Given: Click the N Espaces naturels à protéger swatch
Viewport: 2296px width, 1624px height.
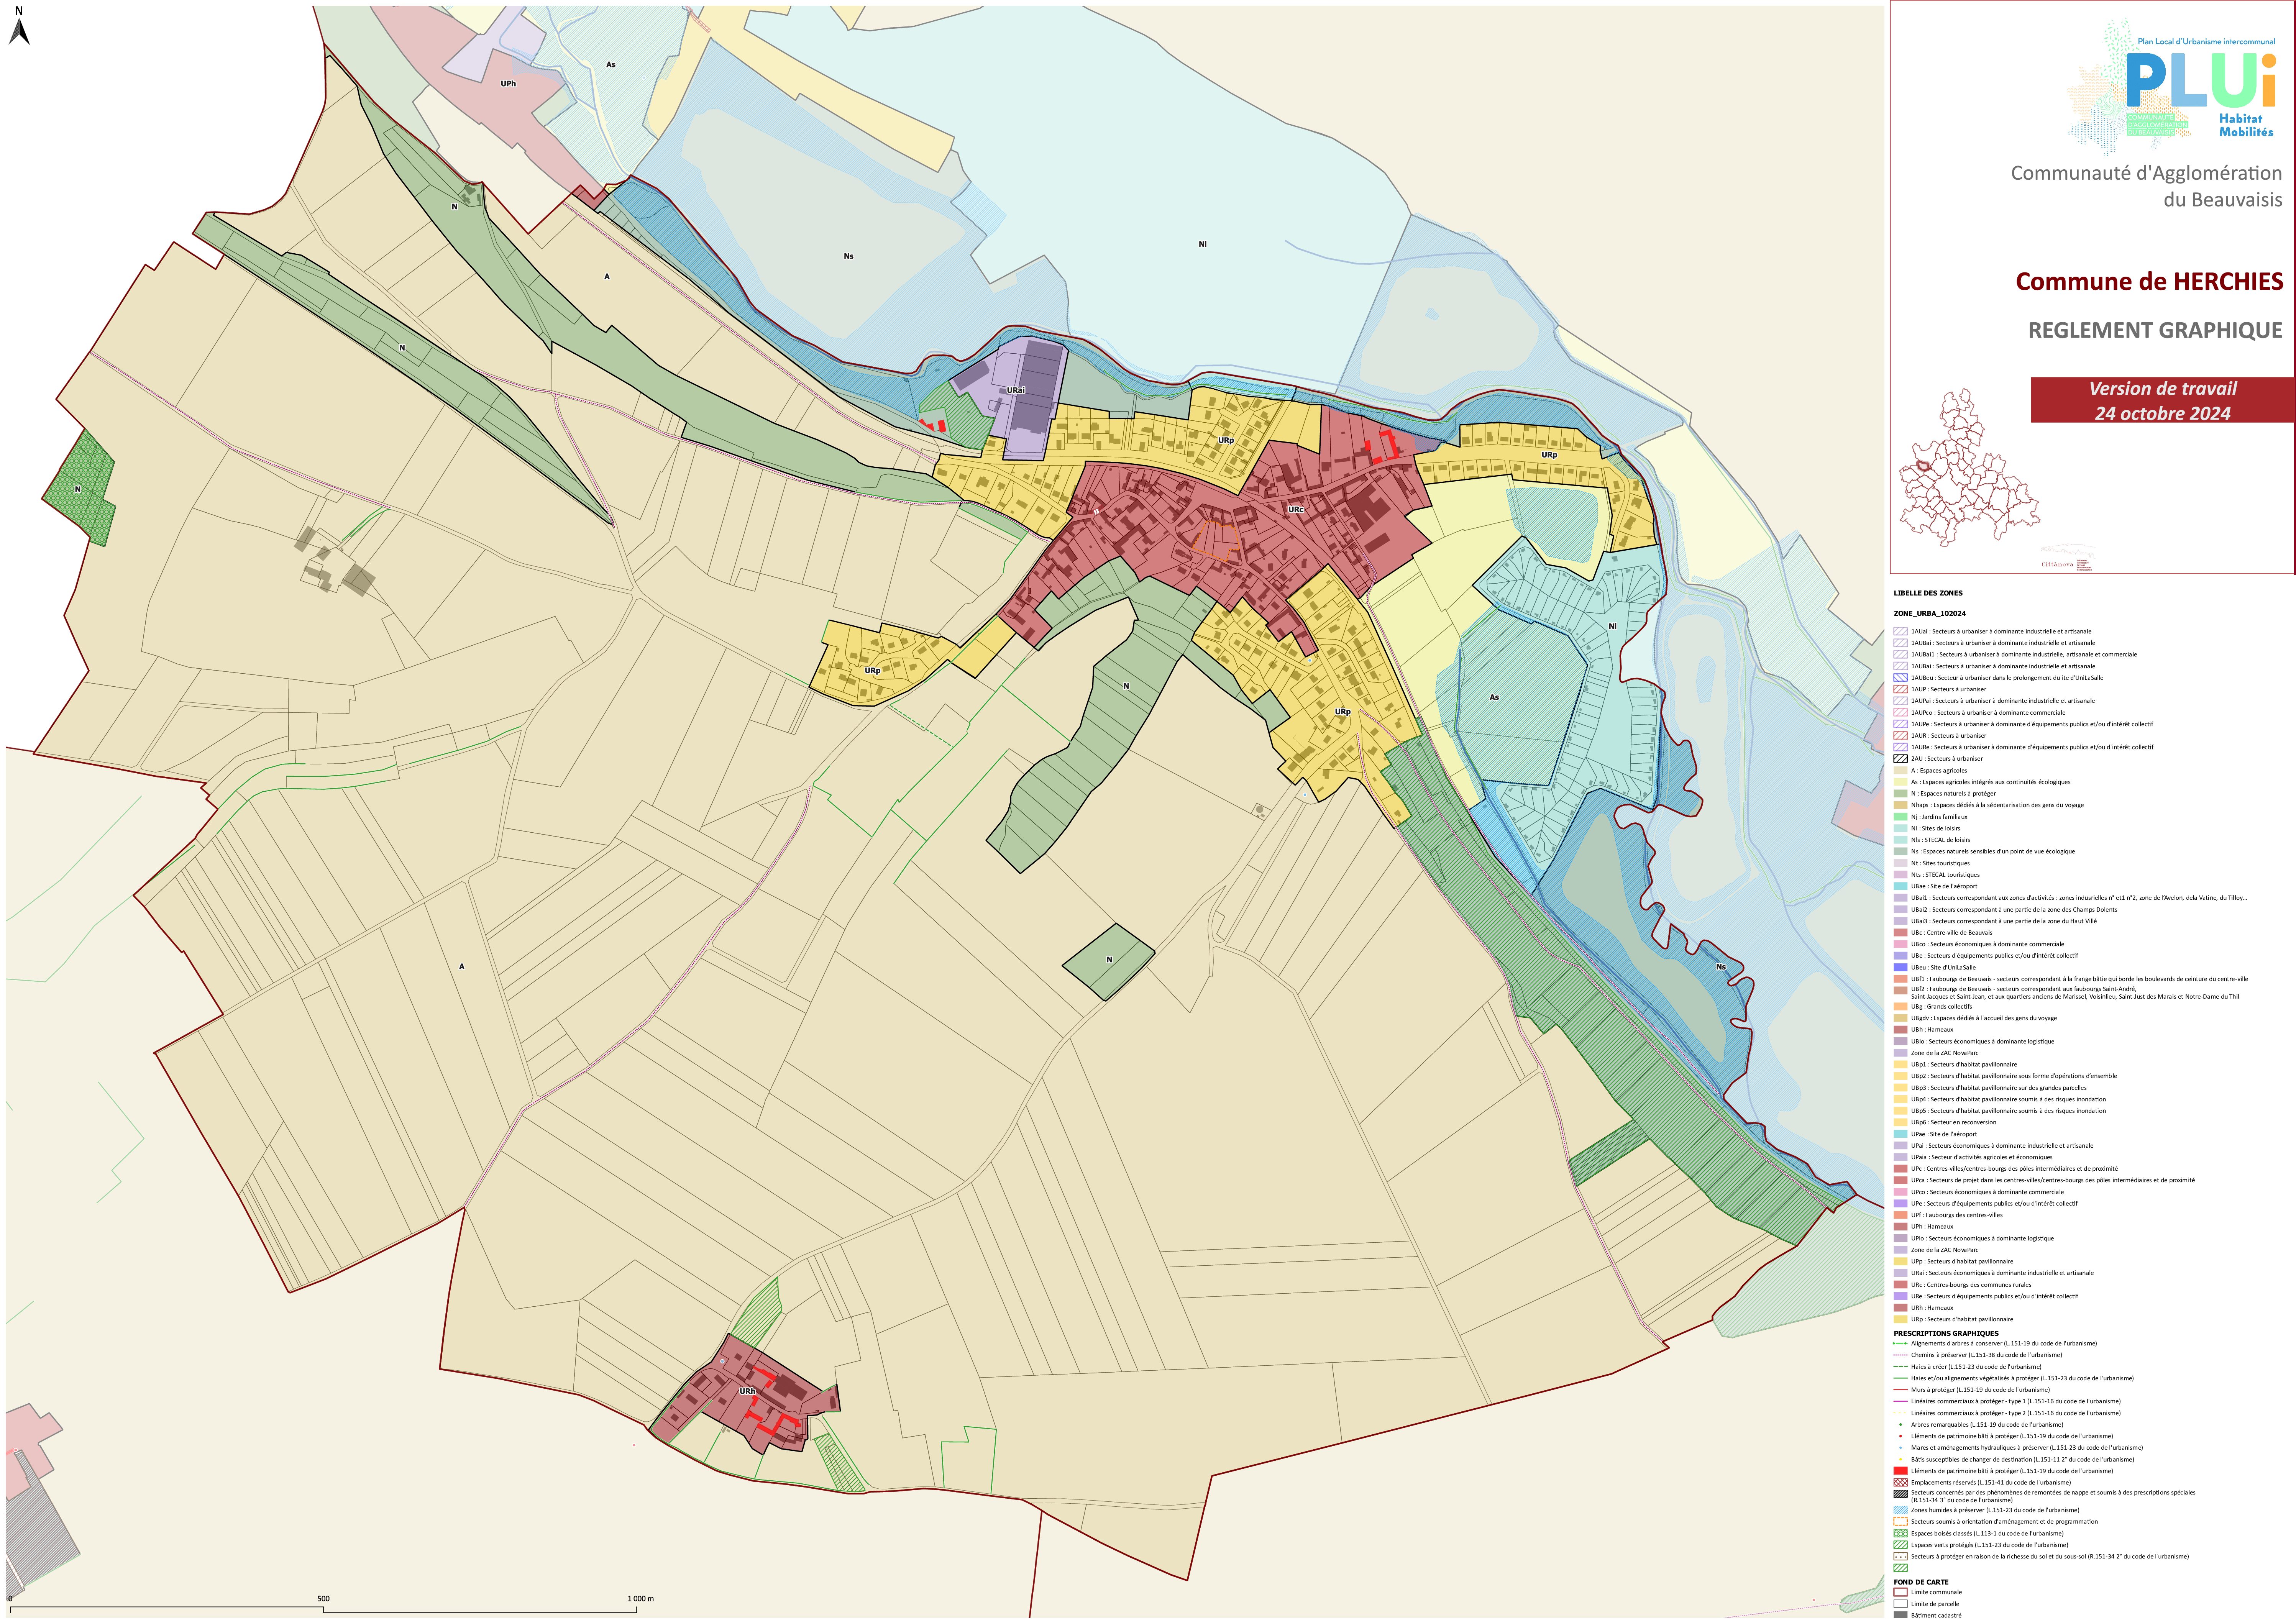Looking at the screenshot, I should point(1900,794).
